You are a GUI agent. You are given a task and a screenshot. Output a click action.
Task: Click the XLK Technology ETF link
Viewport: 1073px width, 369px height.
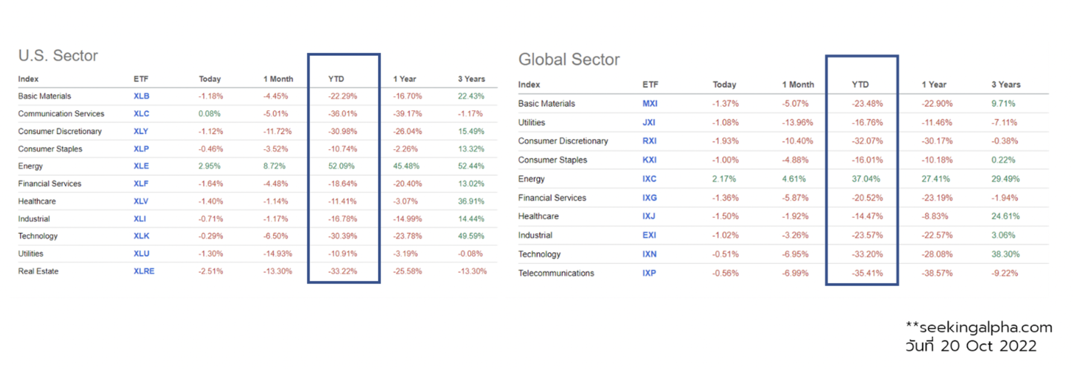pos(141,236)
